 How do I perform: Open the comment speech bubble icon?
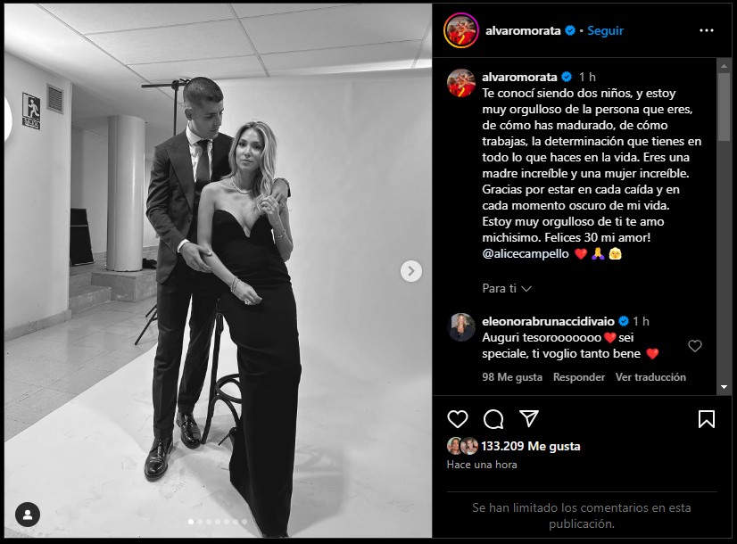click(493, 419)
